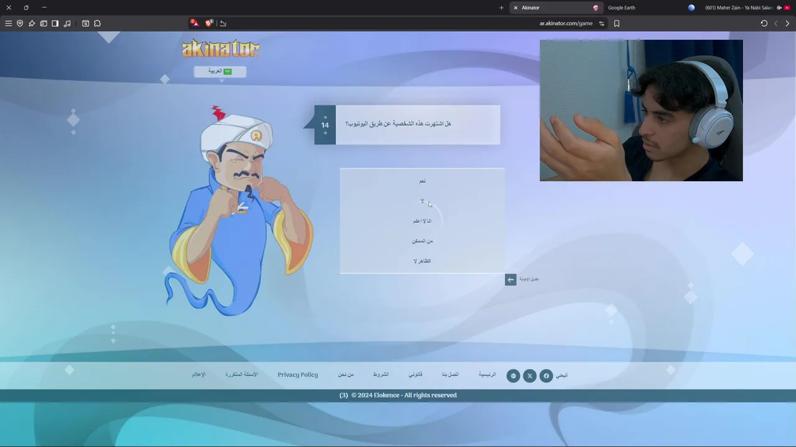
Task: Click the back arrow to correct answer
Action: click(x=511, y=279)
